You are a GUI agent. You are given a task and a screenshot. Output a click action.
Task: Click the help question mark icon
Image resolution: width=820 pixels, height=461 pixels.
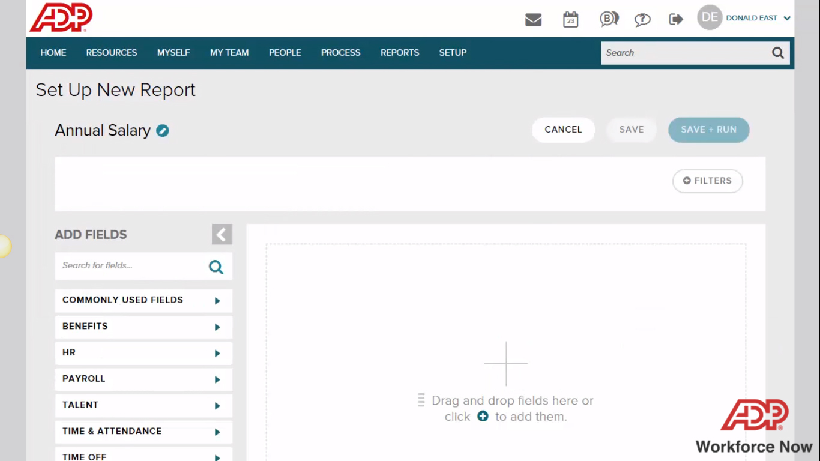[642, 20]
